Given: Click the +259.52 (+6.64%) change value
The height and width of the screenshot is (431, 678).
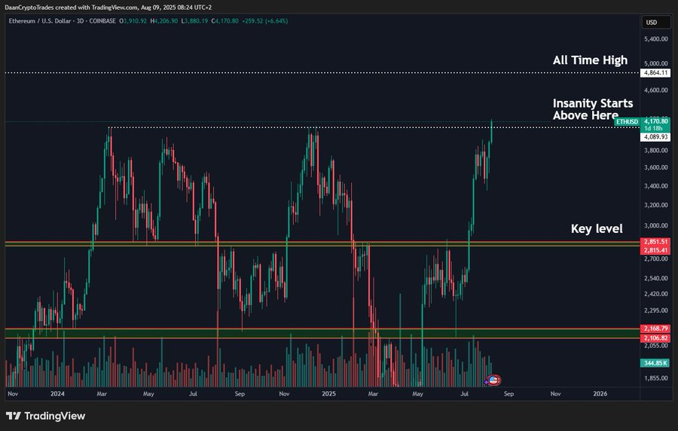Looking at the screenshot, I should click(264, 21).
